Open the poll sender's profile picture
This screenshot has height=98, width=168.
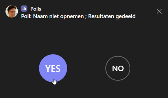12,11
